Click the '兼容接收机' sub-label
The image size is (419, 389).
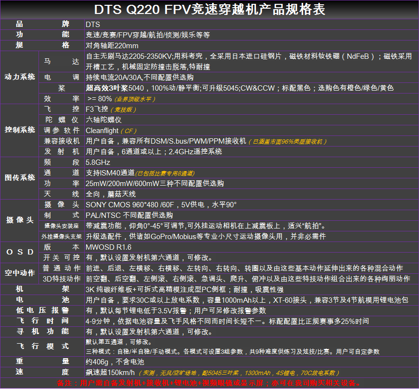point(62,141)
